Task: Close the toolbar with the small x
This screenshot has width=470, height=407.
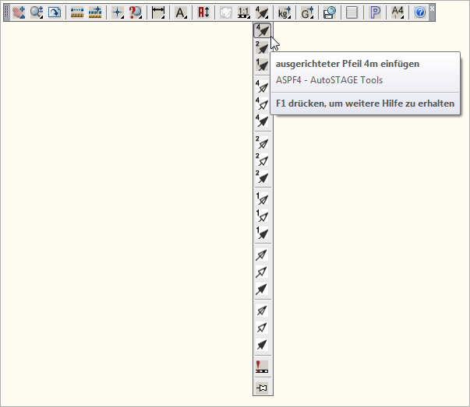Action: coord(432,7)
